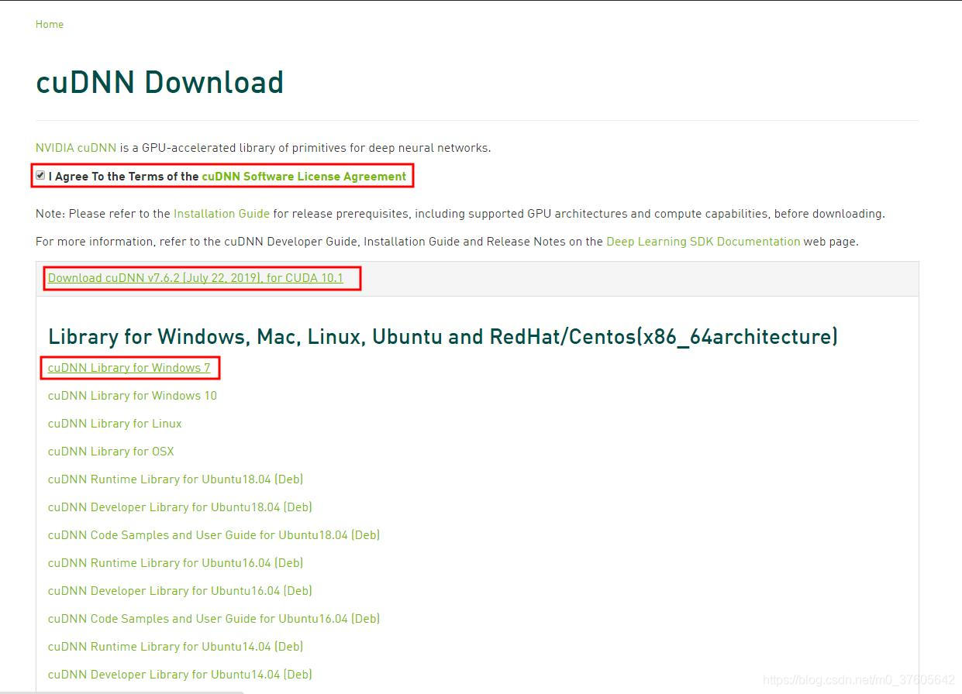Collapse Download cuDNN v7.6.2 for CUDA 10.1
This screenshot has height=694, width=962.
[195, 277]
